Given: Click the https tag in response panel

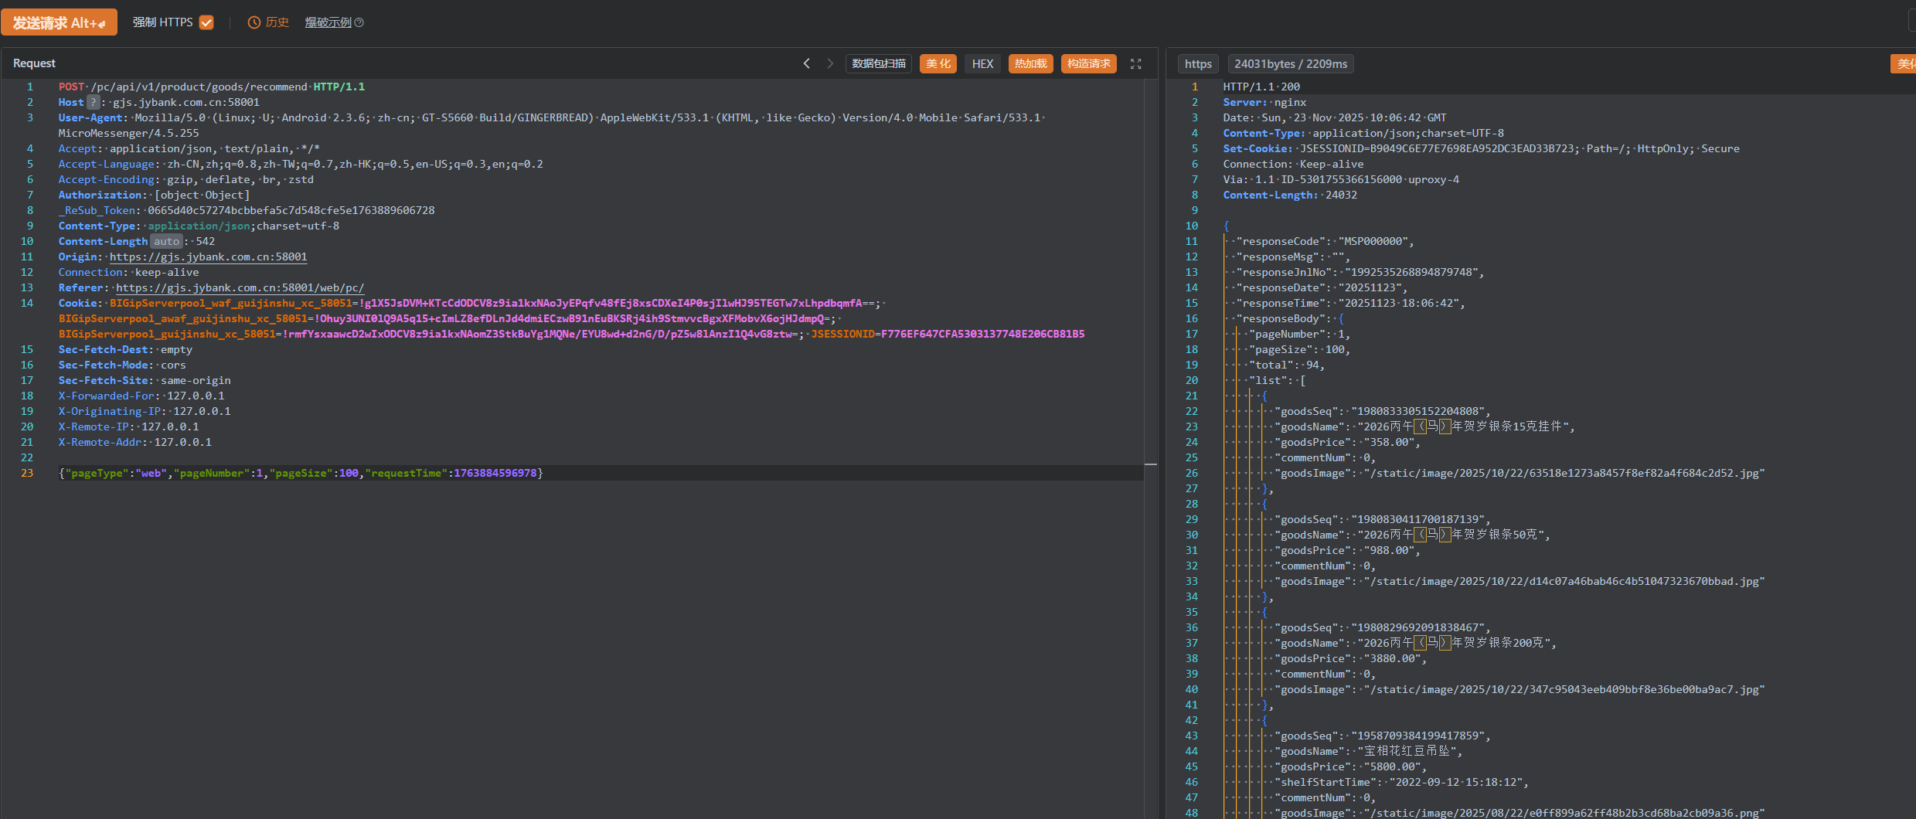Looking at the screenshot, I should 1198,64.
